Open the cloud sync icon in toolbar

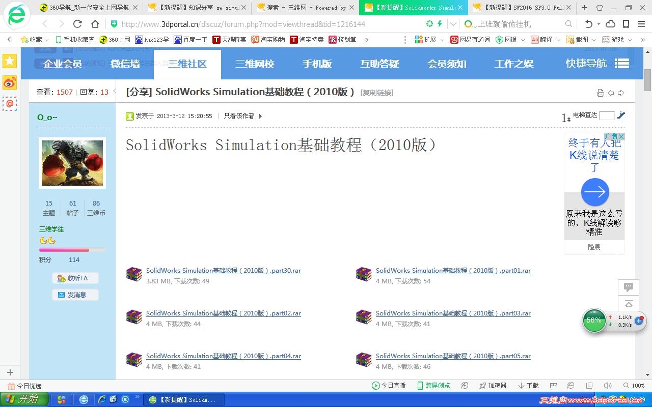point(610,24)
